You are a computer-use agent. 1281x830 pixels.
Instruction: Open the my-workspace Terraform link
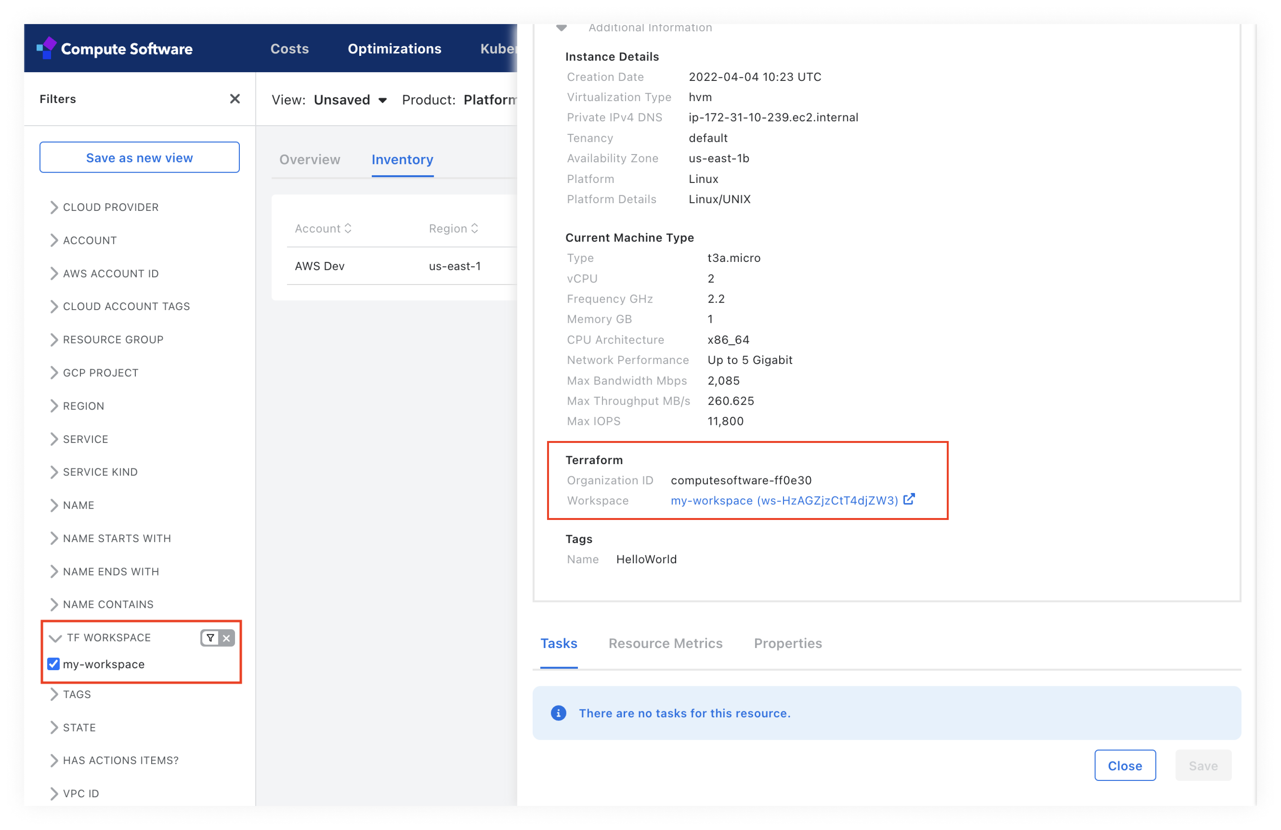point(784,501)
